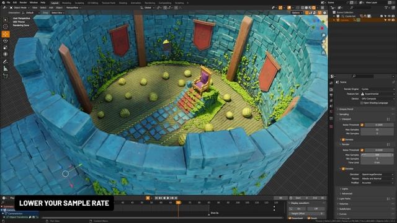Click the outliner filter funnel icon

386,7
